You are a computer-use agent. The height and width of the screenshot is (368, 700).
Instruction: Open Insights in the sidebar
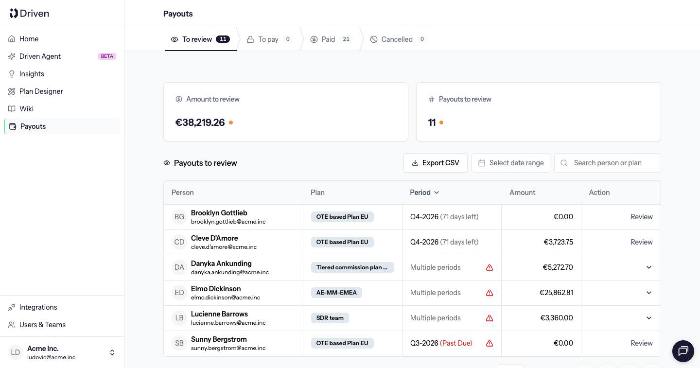62,74
